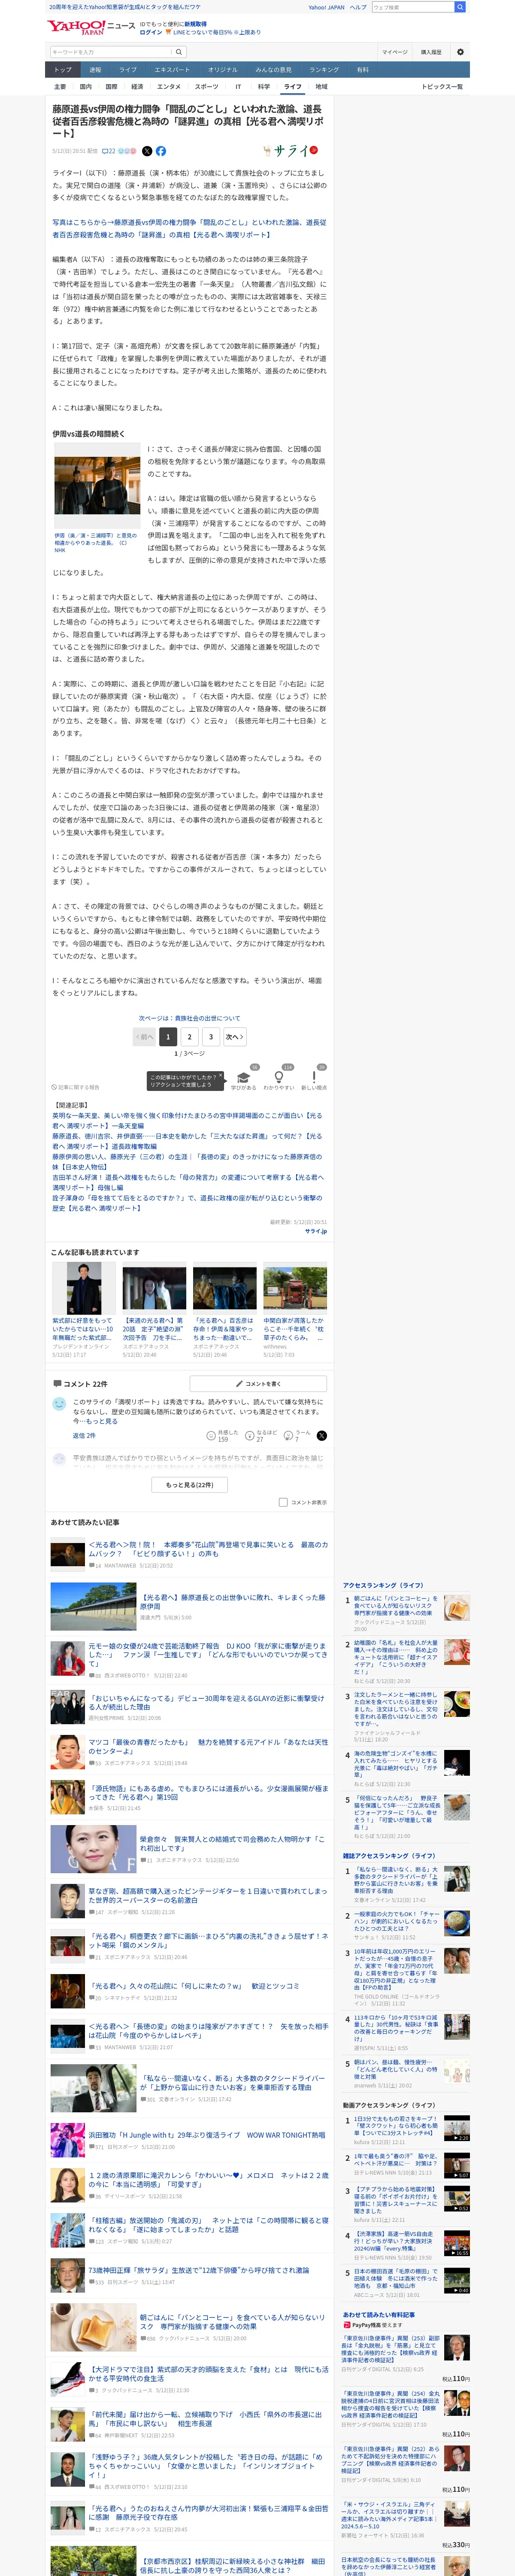Click the コメントを書く button
The width and height of the screenshot is (515, 2576).
coord(258,1384)
